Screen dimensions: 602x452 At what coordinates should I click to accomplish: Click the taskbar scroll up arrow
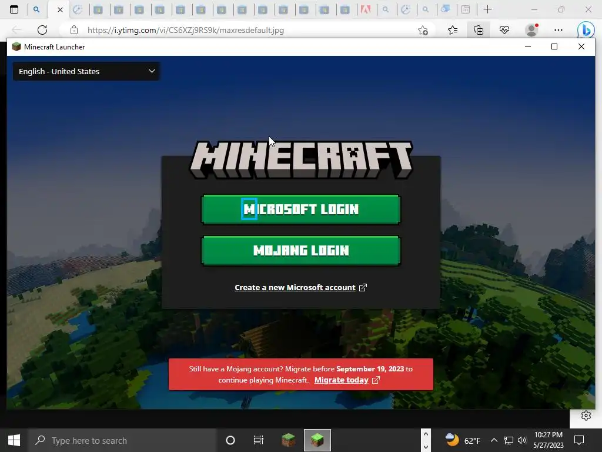coord(426,434)
